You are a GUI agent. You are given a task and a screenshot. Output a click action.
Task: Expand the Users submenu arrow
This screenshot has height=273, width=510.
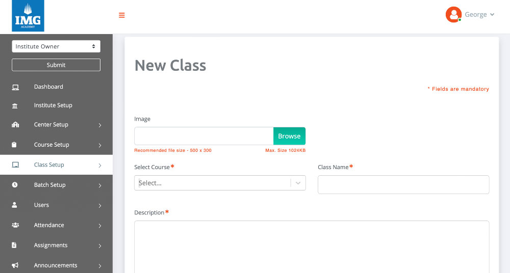coord(100,206)
